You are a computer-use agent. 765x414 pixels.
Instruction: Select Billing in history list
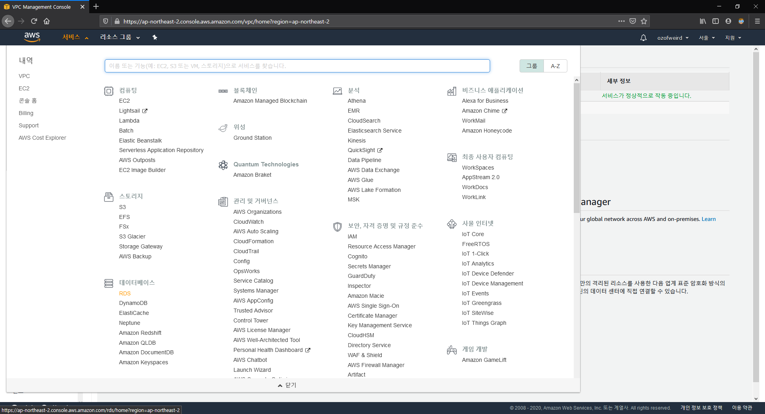point(26,113)
